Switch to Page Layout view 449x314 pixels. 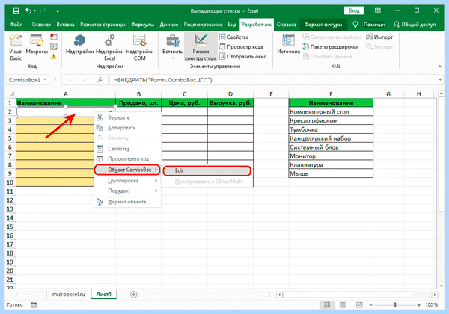coord(343,305)
